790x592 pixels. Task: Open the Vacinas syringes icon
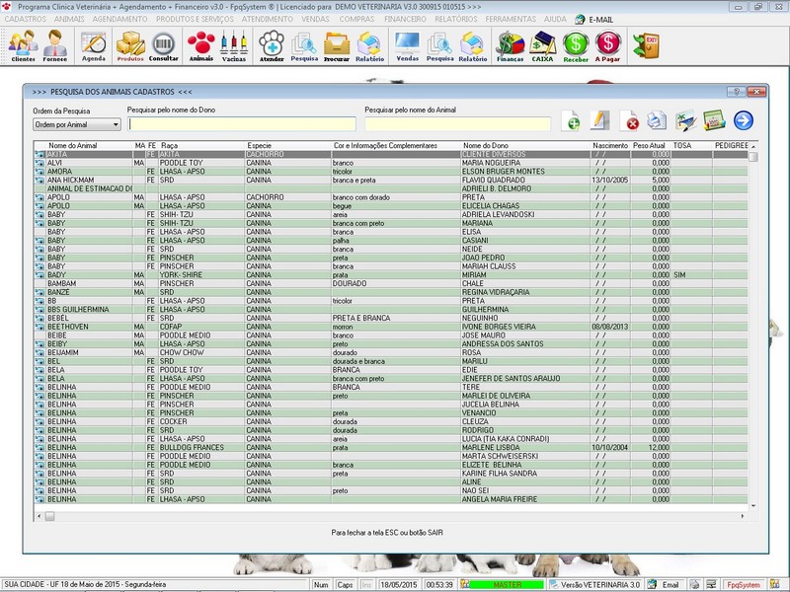234,46
